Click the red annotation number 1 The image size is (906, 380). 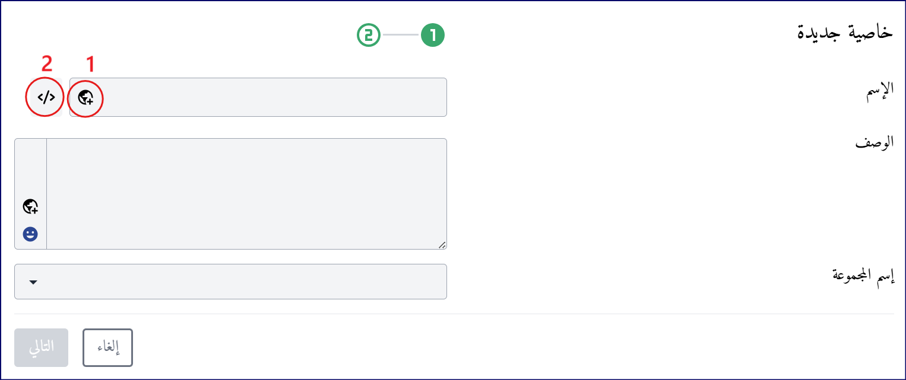click(91, 63)
